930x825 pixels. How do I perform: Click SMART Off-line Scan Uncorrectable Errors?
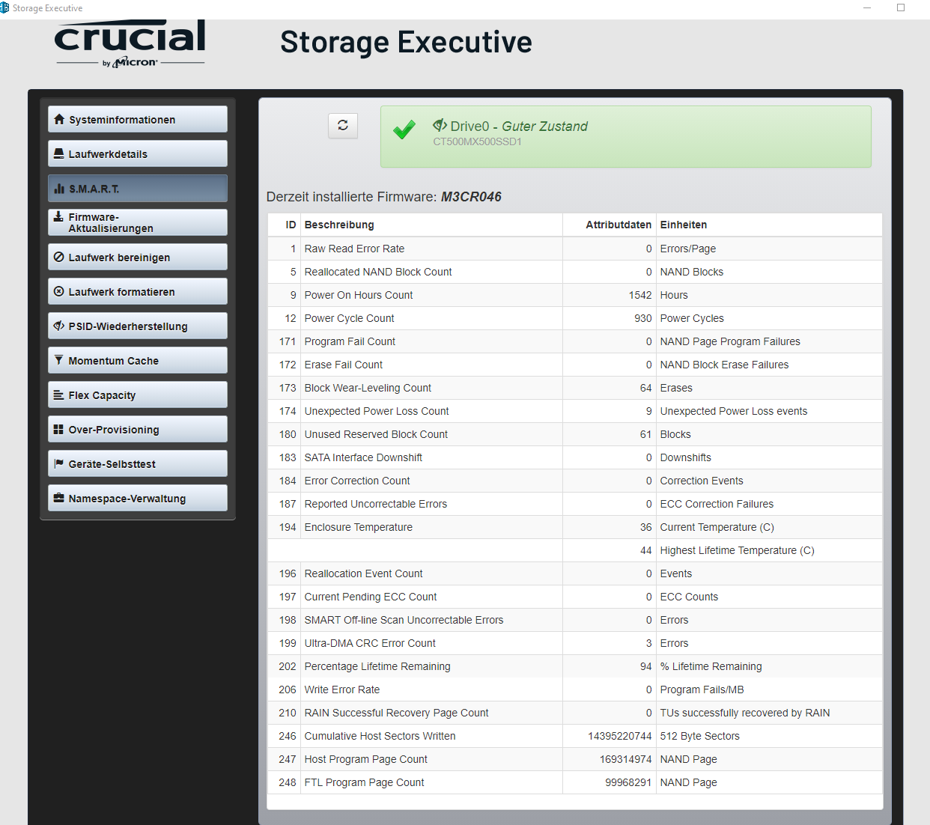[404, 620]
